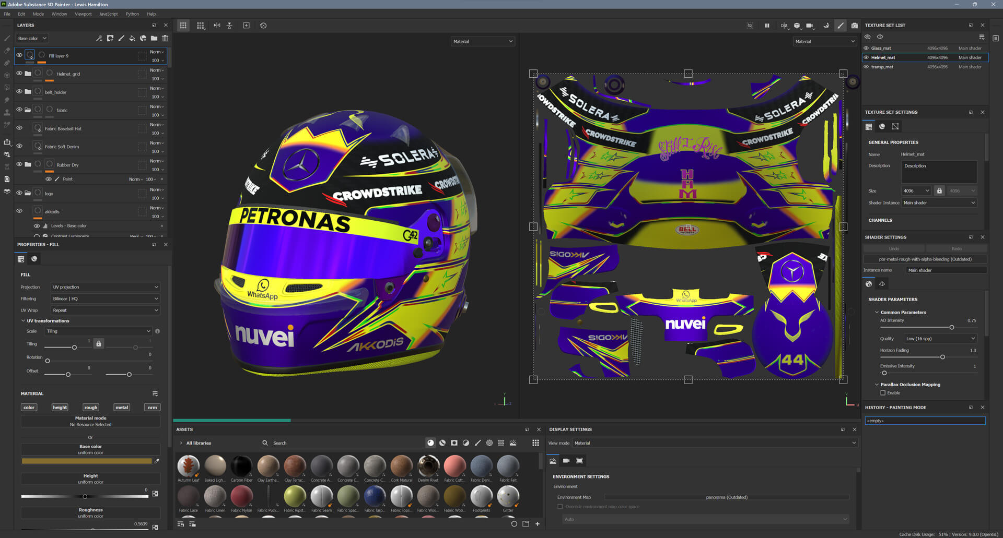Open the Quality Low (16 spp) dropdown

pyautogui.click(x=940, y=339)
